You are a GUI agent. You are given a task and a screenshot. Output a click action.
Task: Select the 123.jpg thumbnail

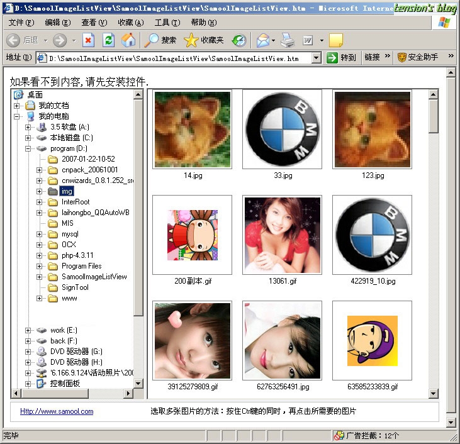tap(373, 130)
